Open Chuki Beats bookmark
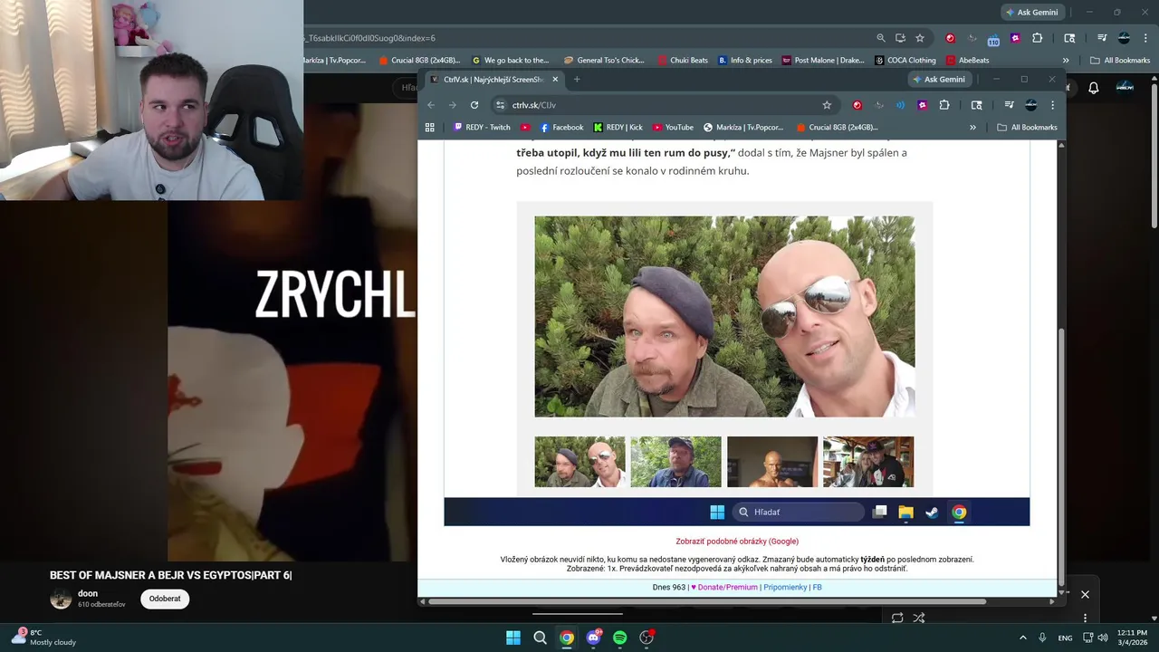Screen dimensions: 1159x652 [x=683, y=61]
